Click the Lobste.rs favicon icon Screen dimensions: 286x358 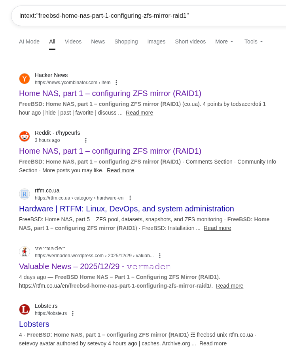(x=25, y=309)
